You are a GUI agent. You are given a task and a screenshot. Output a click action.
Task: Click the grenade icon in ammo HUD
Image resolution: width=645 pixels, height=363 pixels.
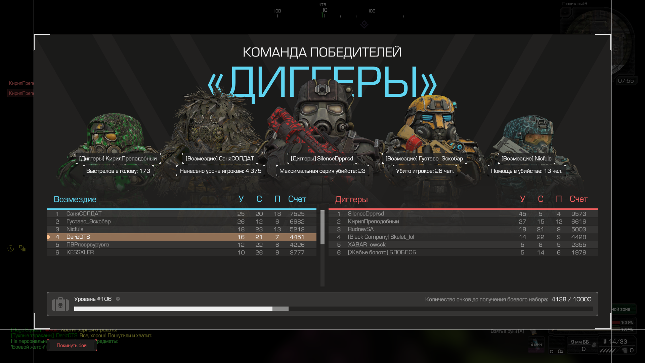click(625, 350)
